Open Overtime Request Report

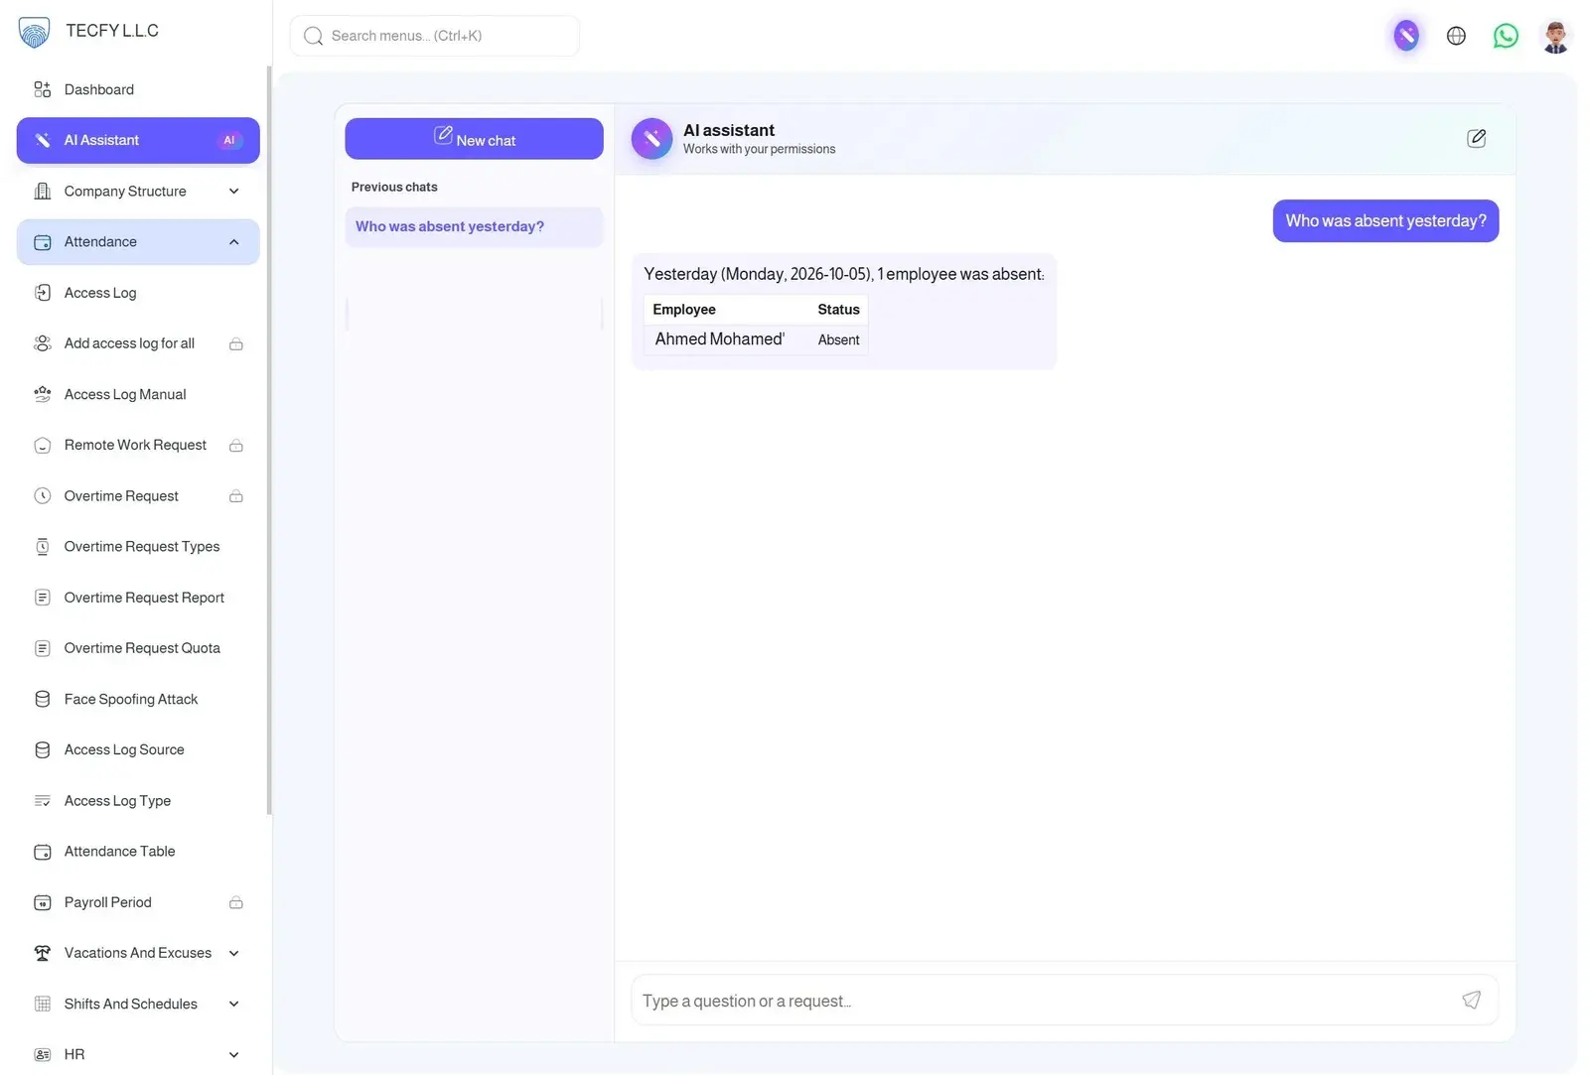(x=138, y=598)
